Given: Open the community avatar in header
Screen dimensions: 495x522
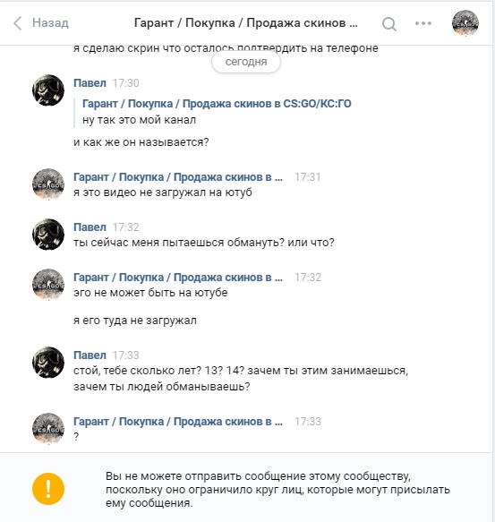Looking at the screenshot, I should click(465, 23).
